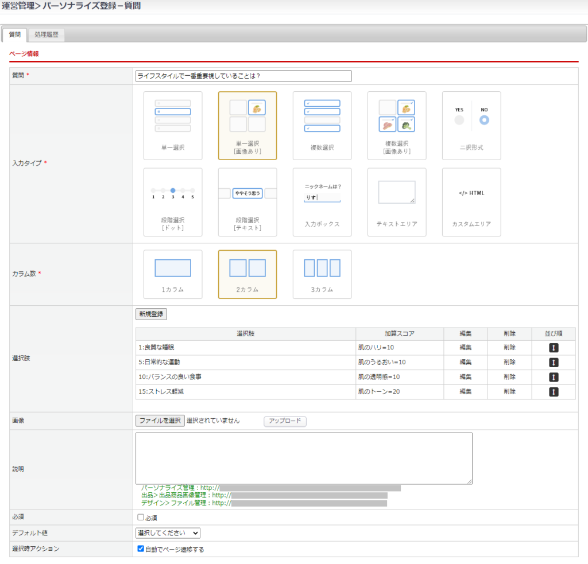588x564 pixels.
Task: Click 削除 for 日常的な運動 row
Action: tap(509, 362)
